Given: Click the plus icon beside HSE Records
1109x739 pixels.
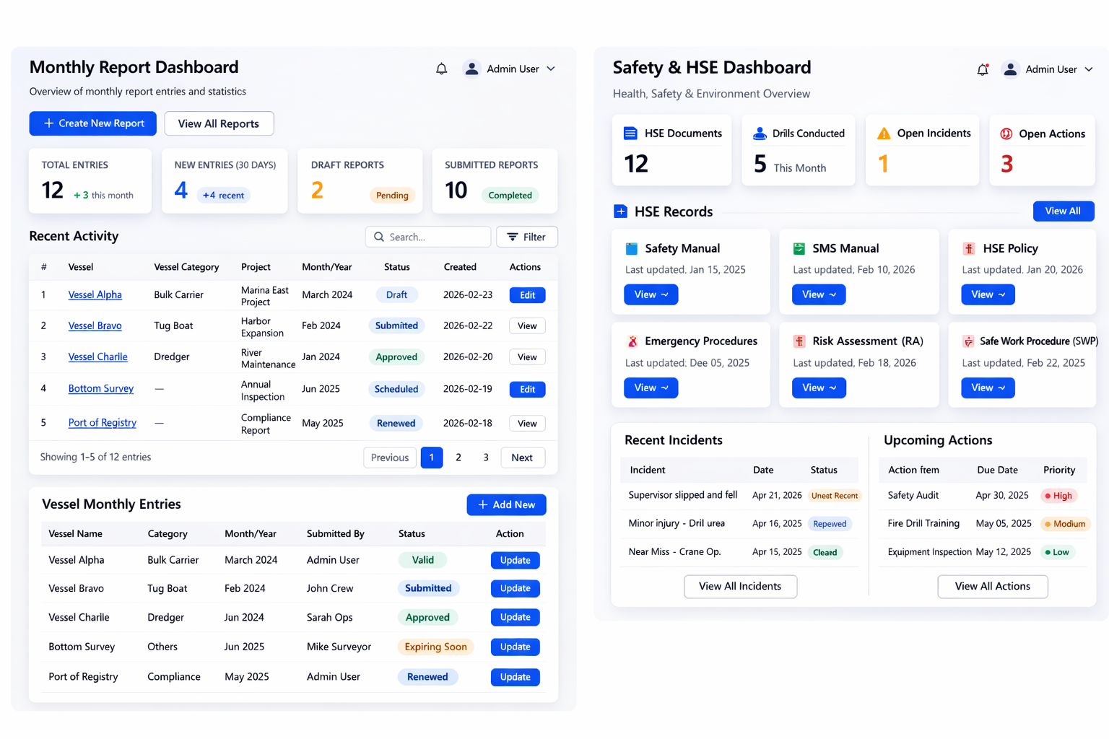Looking at the screenshot, I should coord(622,211).
